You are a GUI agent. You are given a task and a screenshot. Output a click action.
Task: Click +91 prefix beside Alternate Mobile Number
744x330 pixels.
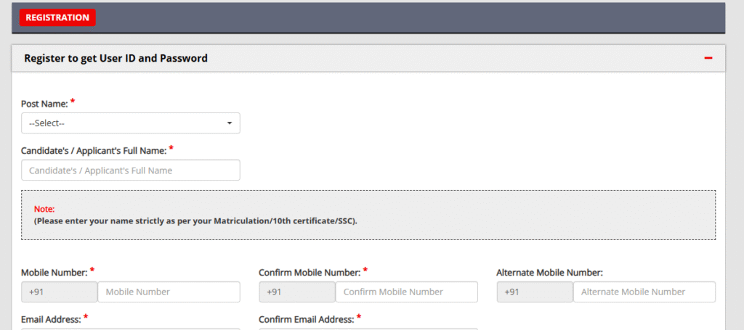click(x=535, y=292)
